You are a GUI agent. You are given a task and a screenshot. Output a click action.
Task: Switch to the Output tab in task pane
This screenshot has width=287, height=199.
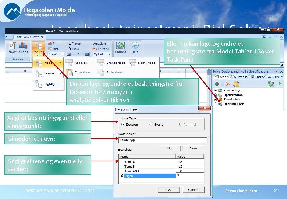tap(275, 77)
